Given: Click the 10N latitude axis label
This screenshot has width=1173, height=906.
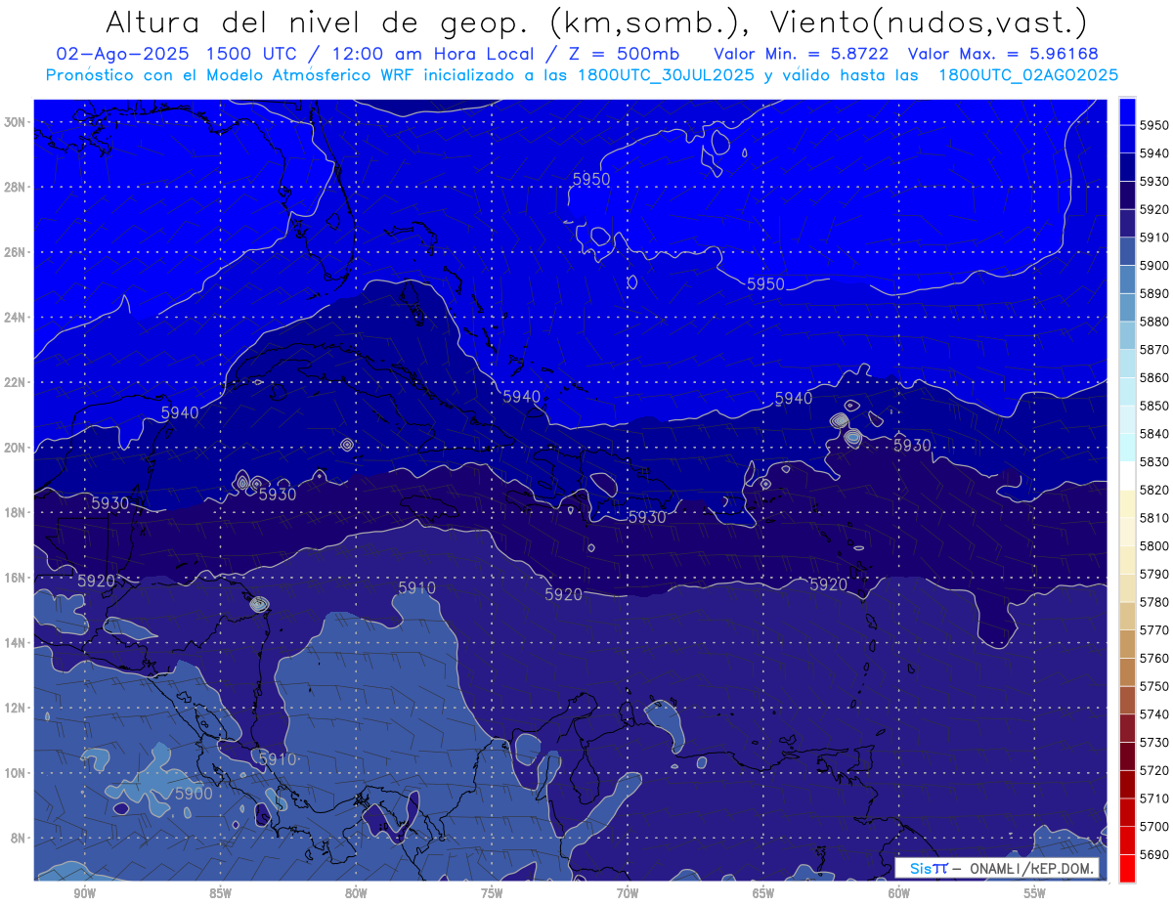Looking at the screenshot, I should pos(15,773).
